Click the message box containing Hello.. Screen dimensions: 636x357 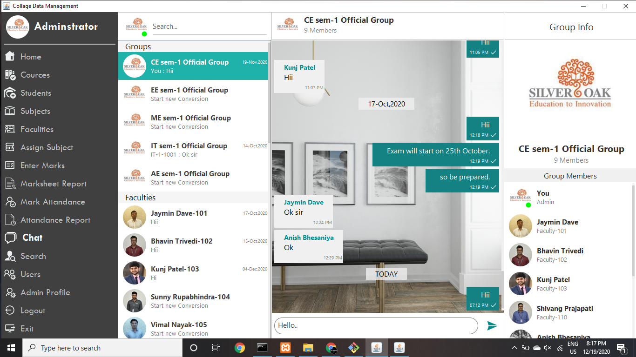376,326
